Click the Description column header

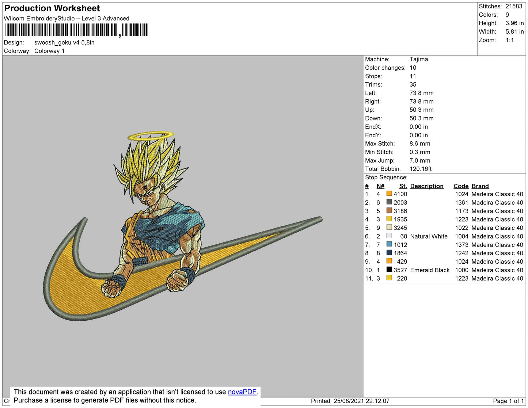(426, 186)
